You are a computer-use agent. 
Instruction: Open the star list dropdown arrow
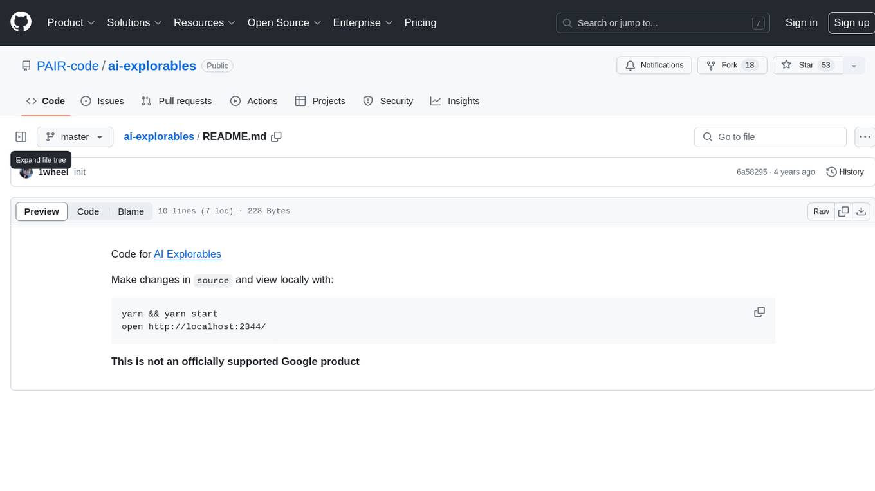(854, 66)
